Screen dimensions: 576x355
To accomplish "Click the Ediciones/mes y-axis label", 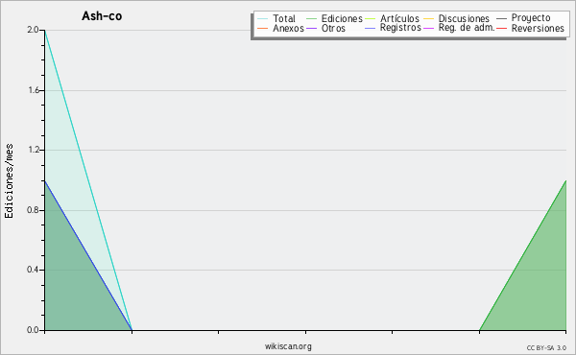I will pyautogui.click(x=9, y=181).
